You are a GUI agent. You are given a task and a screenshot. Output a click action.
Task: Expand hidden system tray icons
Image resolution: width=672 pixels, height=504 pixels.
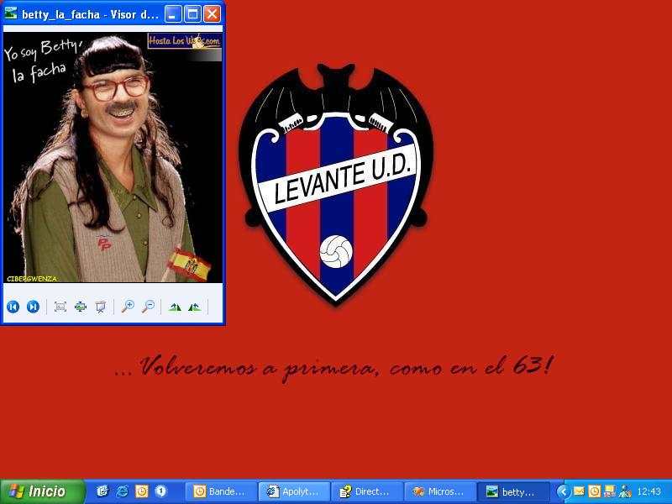coord(564,491)
